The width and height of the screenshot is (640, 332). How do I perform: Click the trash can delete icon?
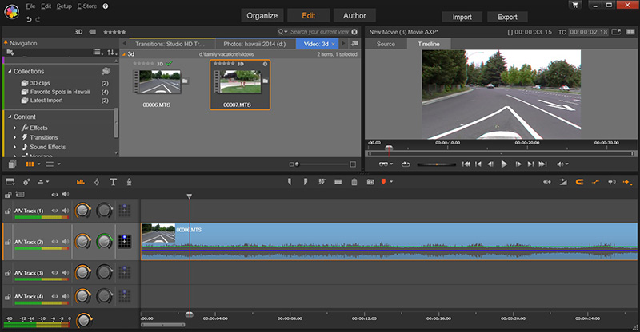353,182
